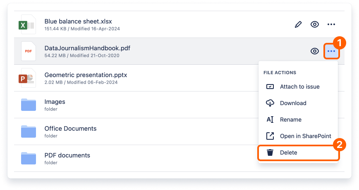This screenshot has height=190, width=359.
Task: Click the trash can icon beside Delete
Action: coord(270,152)
